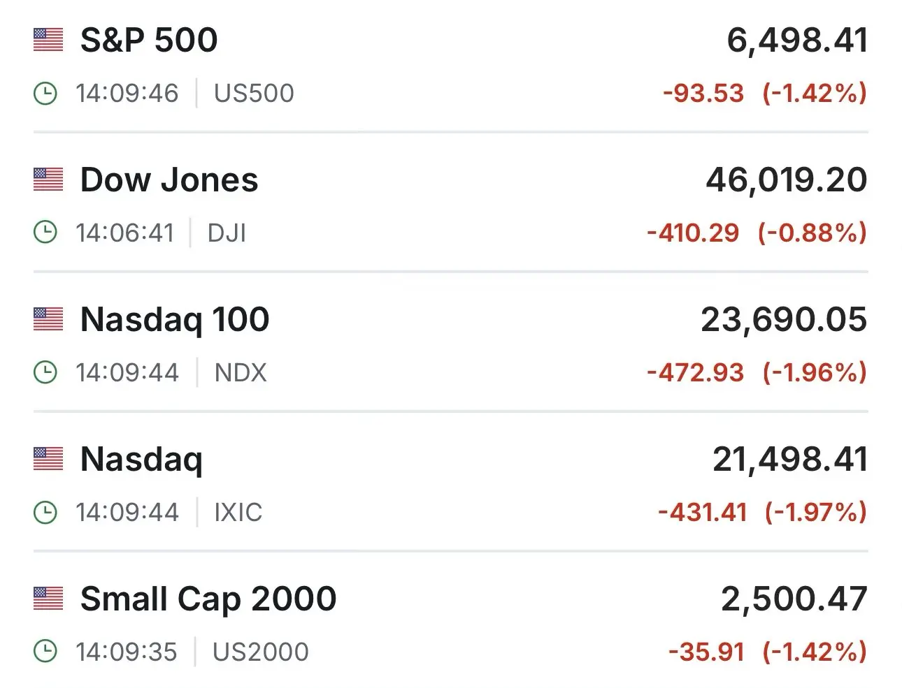This screenshot has height=688, width=902.
Task: Click the flag icon beside Small Cap 2000
Action: click(x=48, y=599)
